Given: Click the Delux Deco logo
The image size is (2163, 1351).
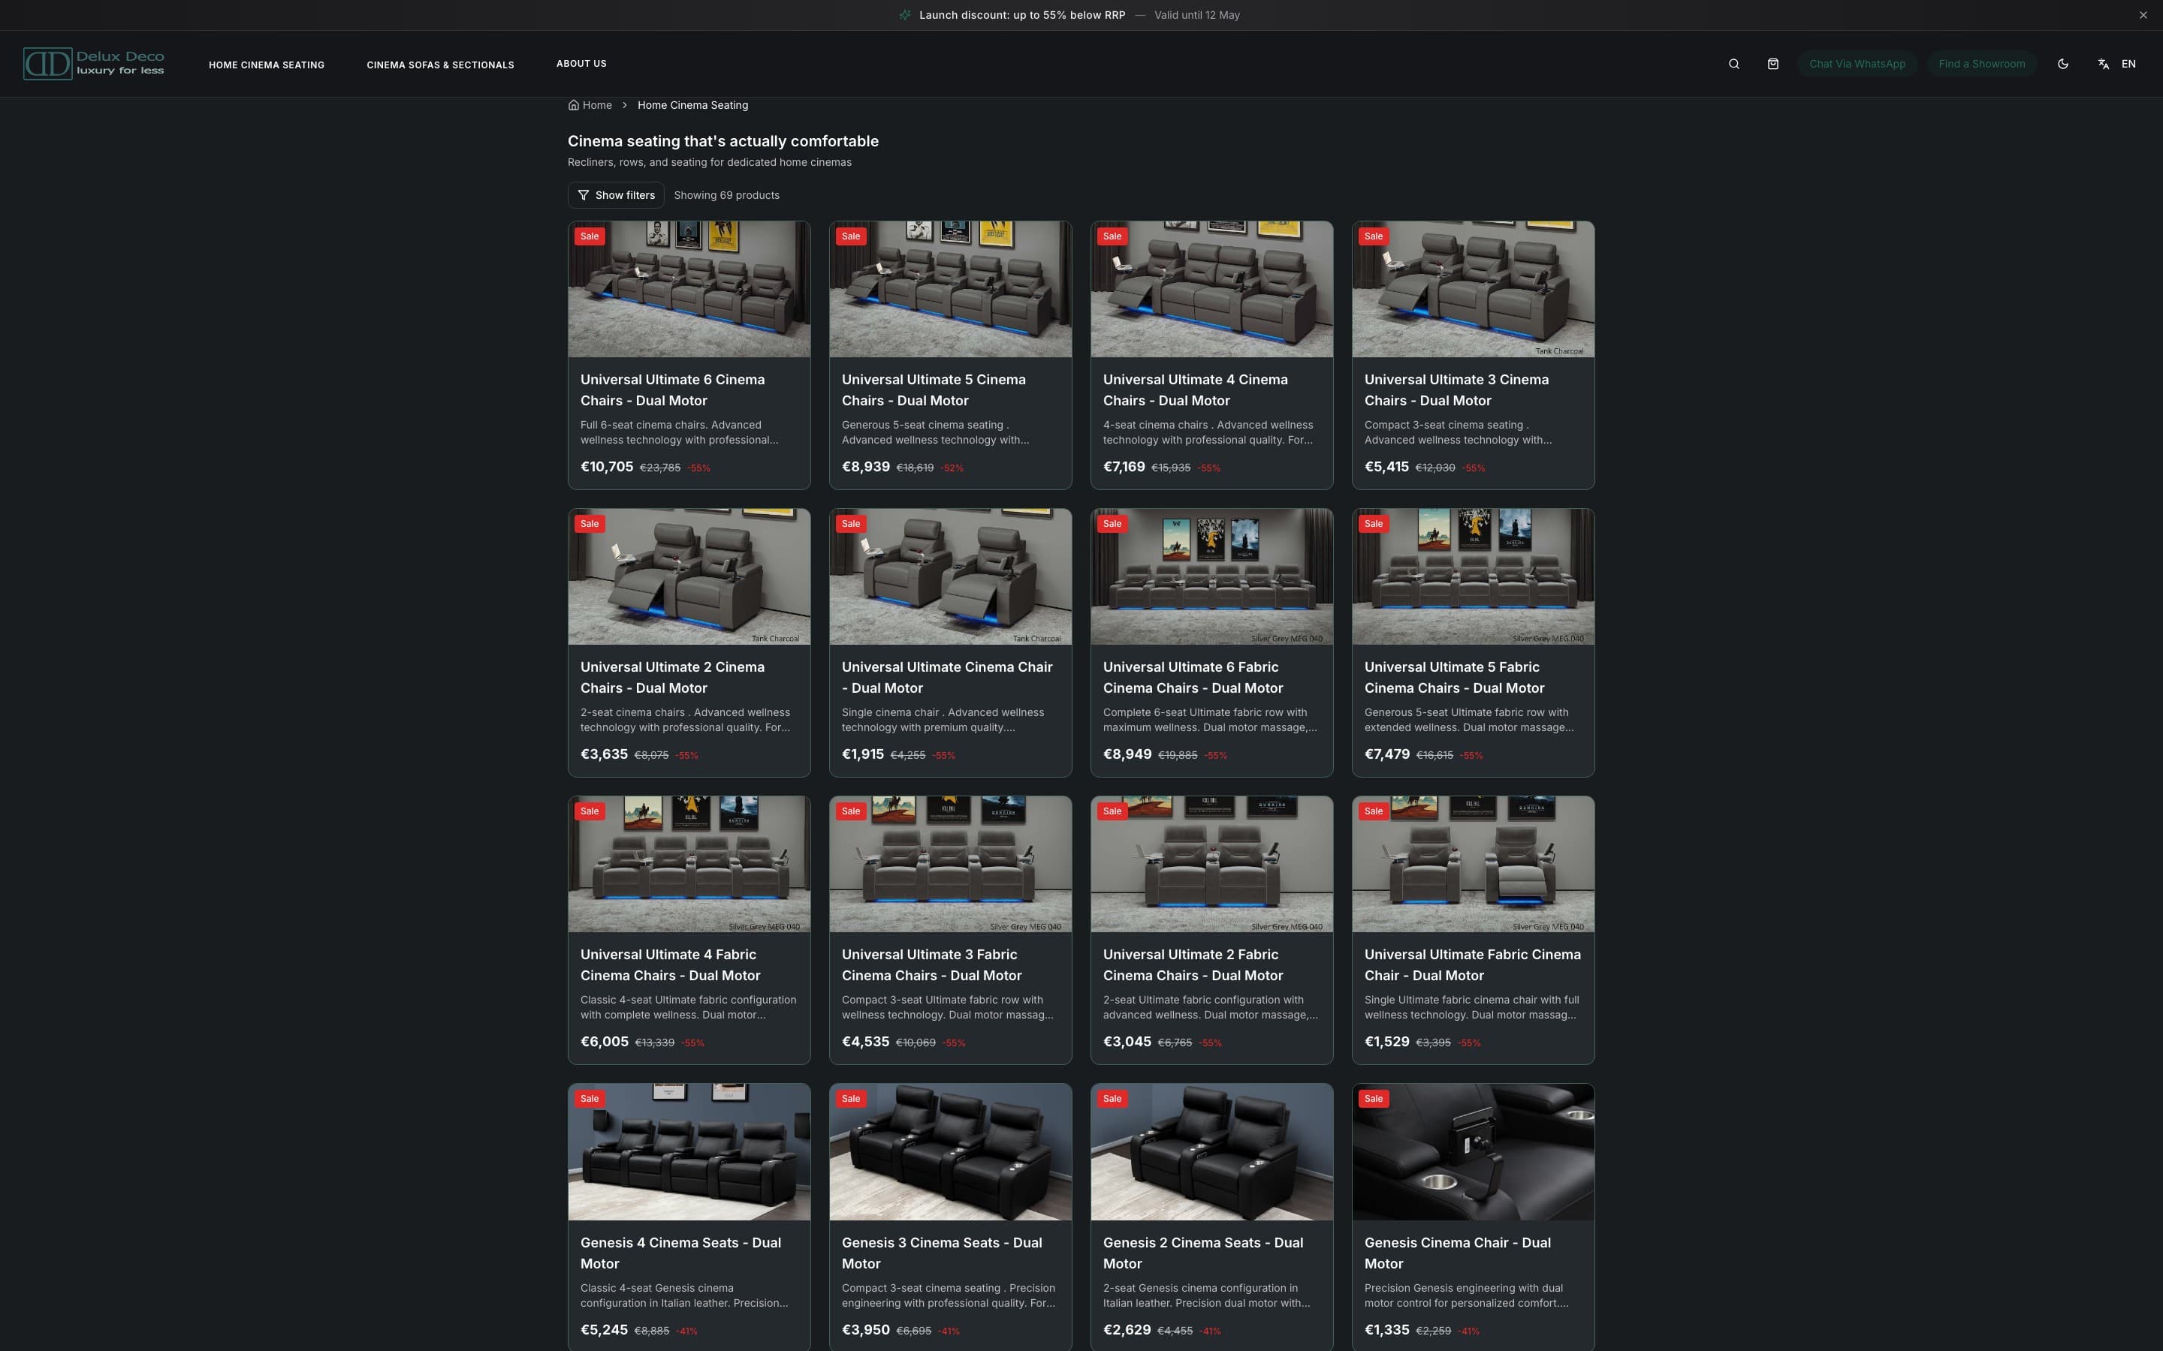Looking at the screenshot, I should tap(93, 62).
